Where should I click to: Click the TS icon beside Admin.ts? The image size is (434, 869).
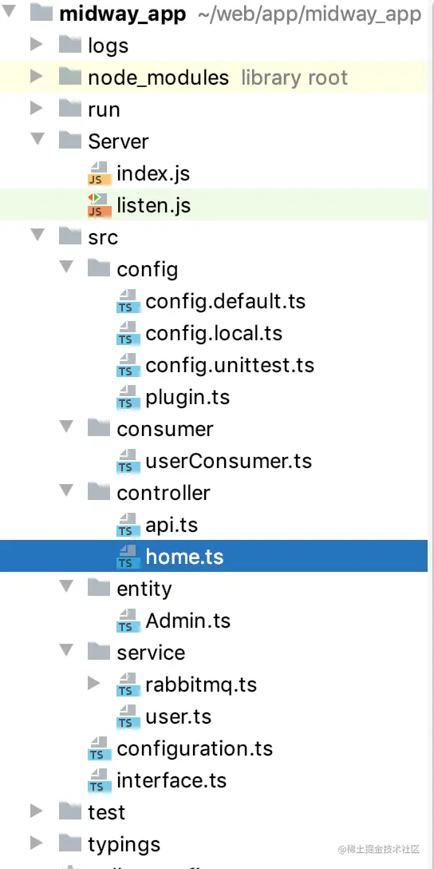tap(127, 621)
